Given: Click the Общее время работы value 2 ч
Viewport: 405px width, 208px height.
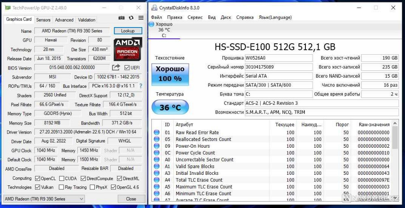Looking at the screenshot, I should (380, 94).
